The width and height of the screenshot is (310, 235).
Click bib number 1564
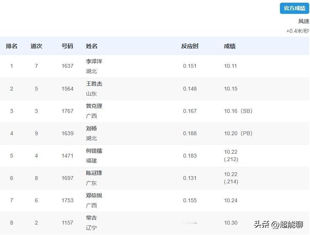[x=67, y=89]
